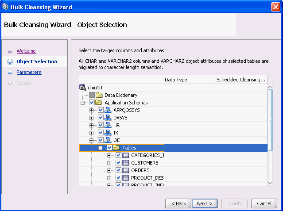283x211 pixels.
Task: Click the PRODUCT_DES table icon
Action: coord(126,178)
